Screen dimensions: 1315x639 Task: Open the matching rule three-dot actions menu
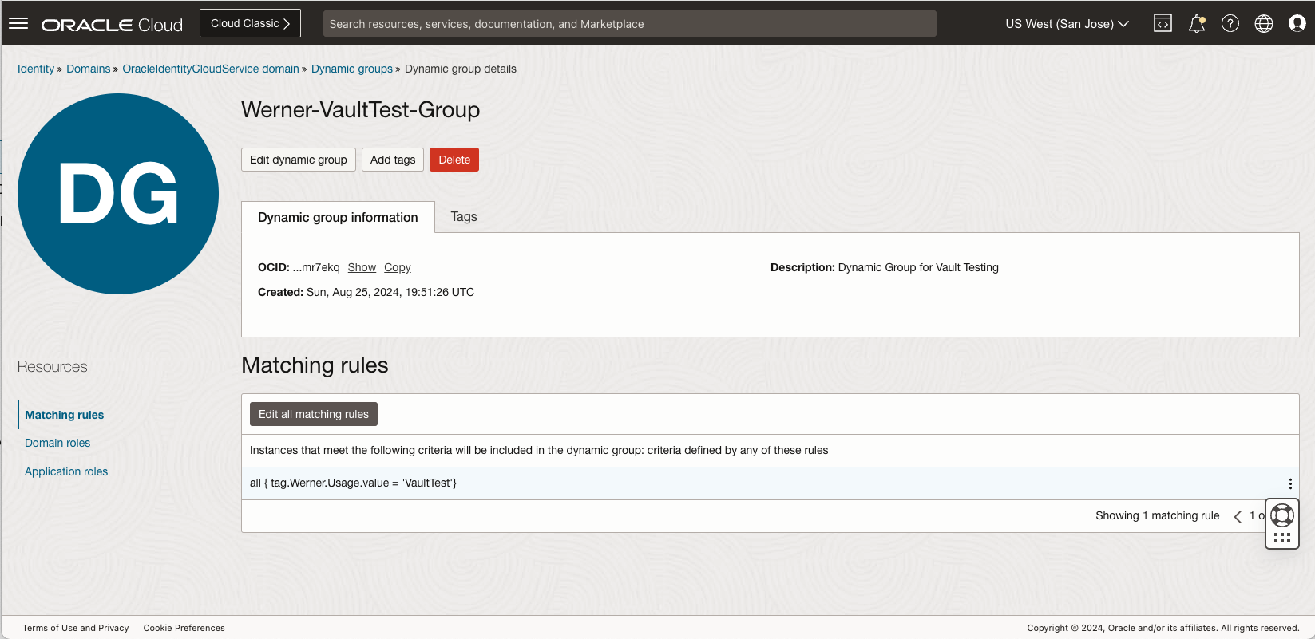tap(1289, 483)
